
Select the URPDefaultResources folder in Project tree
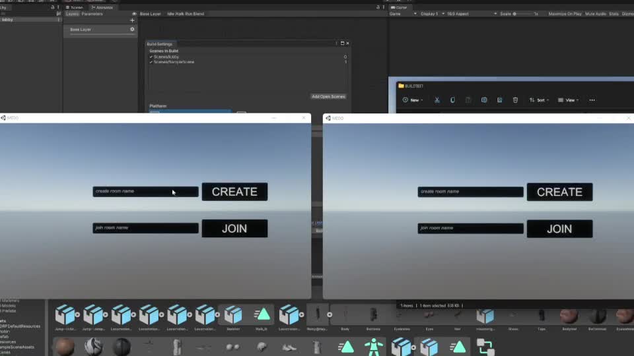tap(20, 326)
